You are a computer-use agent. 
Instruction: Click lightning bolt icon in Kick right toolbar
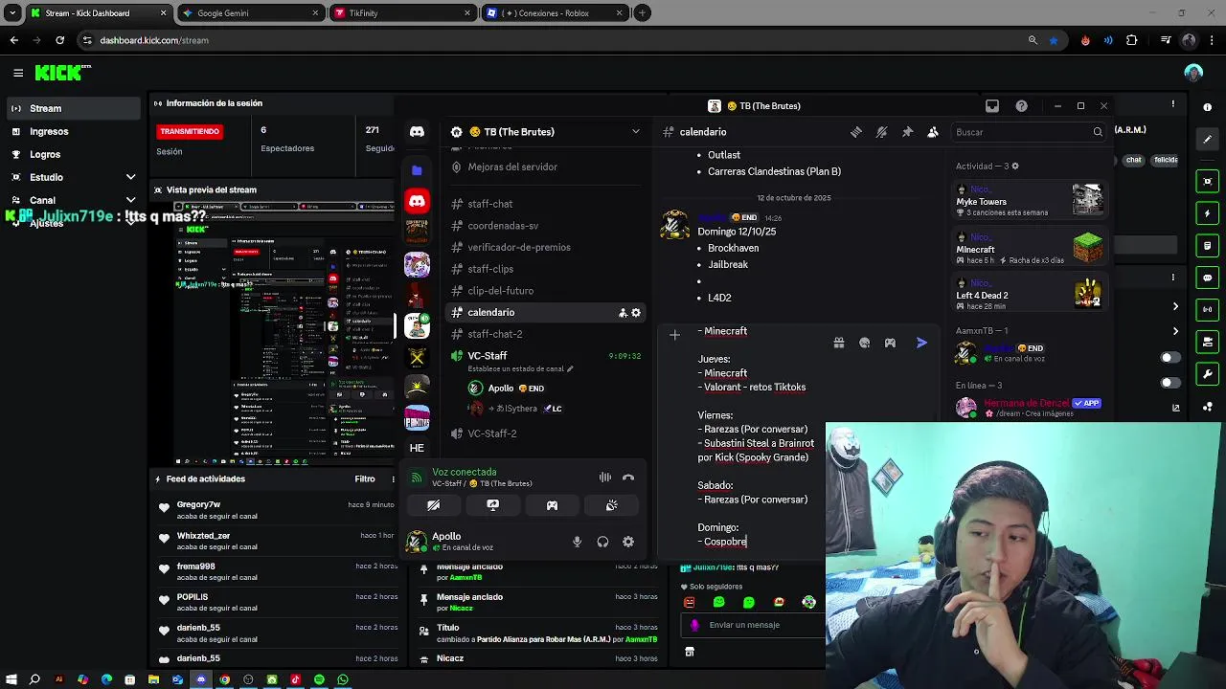[x=1207, y=213]
